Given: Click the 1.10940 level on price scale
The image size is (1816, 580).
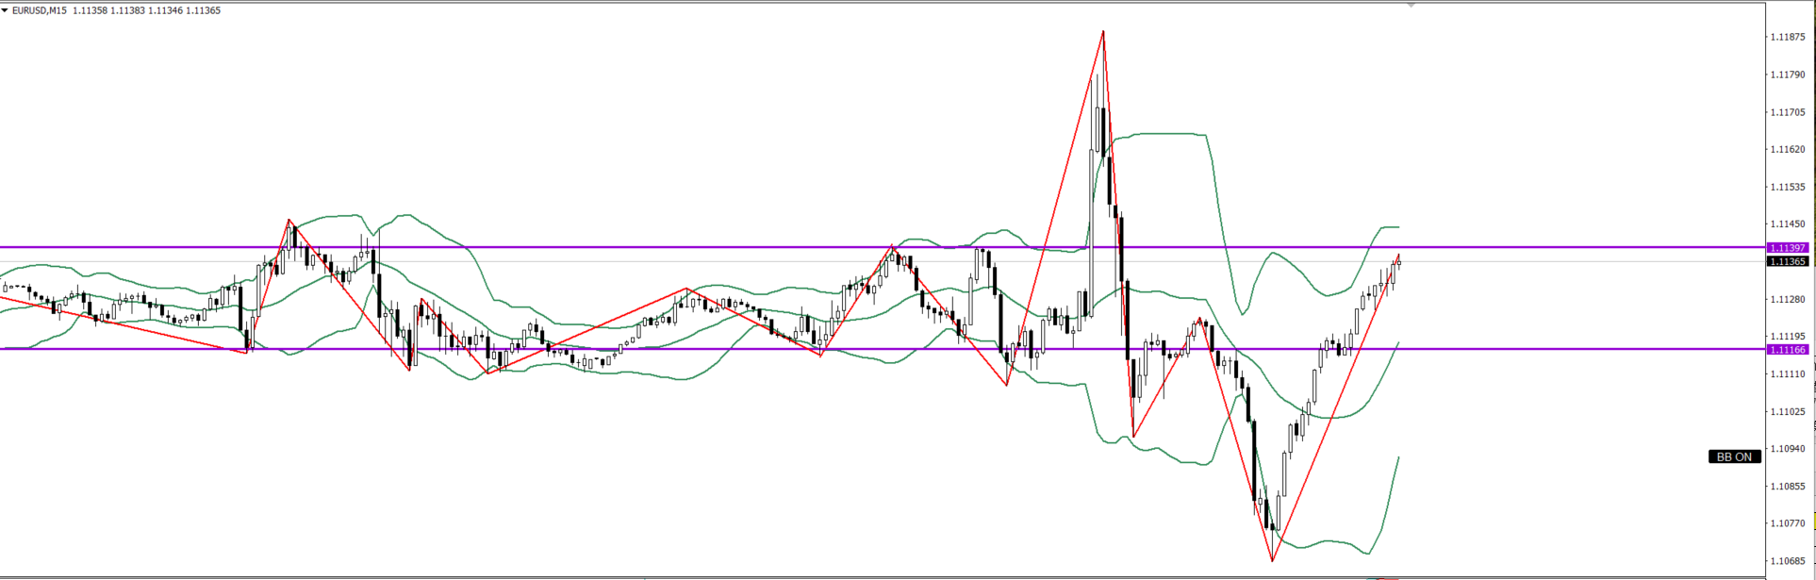Looking at the screenshot, I should click(1787, 449).
